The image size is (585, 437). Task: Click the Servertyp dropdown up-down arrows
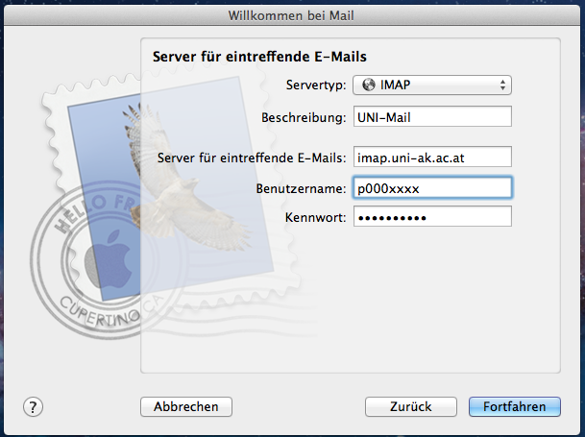(502, 85)
